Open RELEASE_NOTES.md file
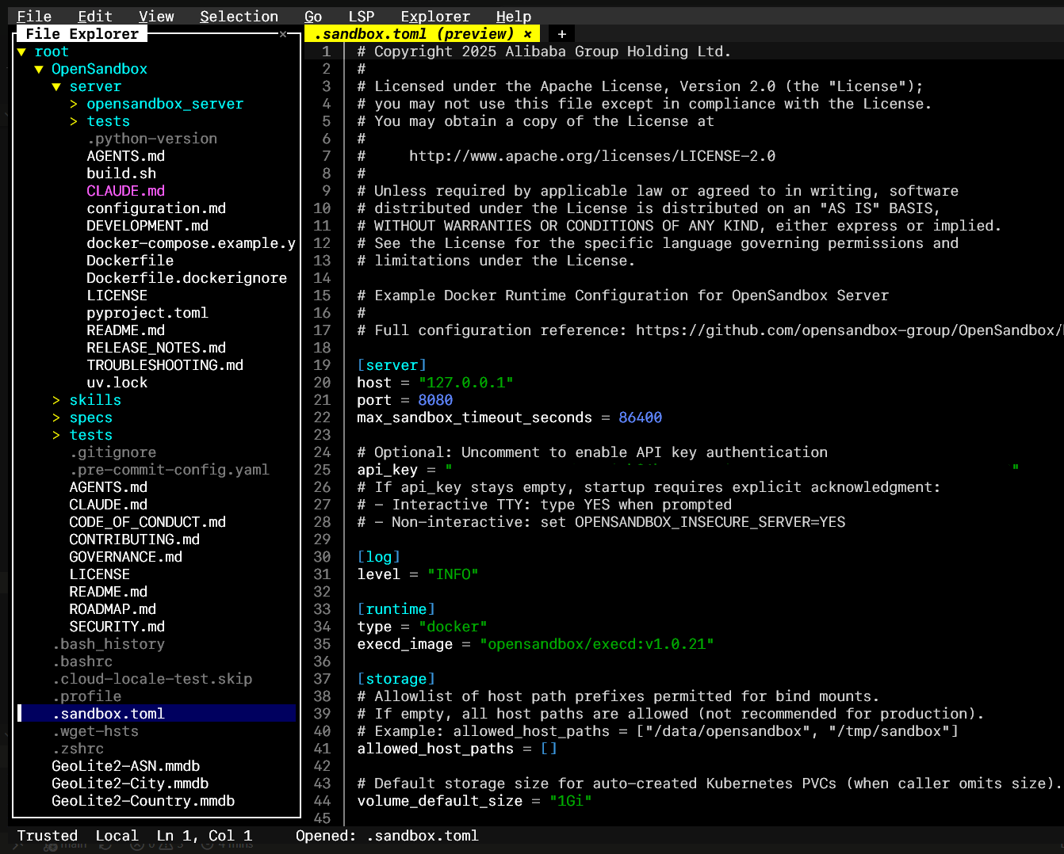This screenshot has height=854, width=1064. coord(156,348)
